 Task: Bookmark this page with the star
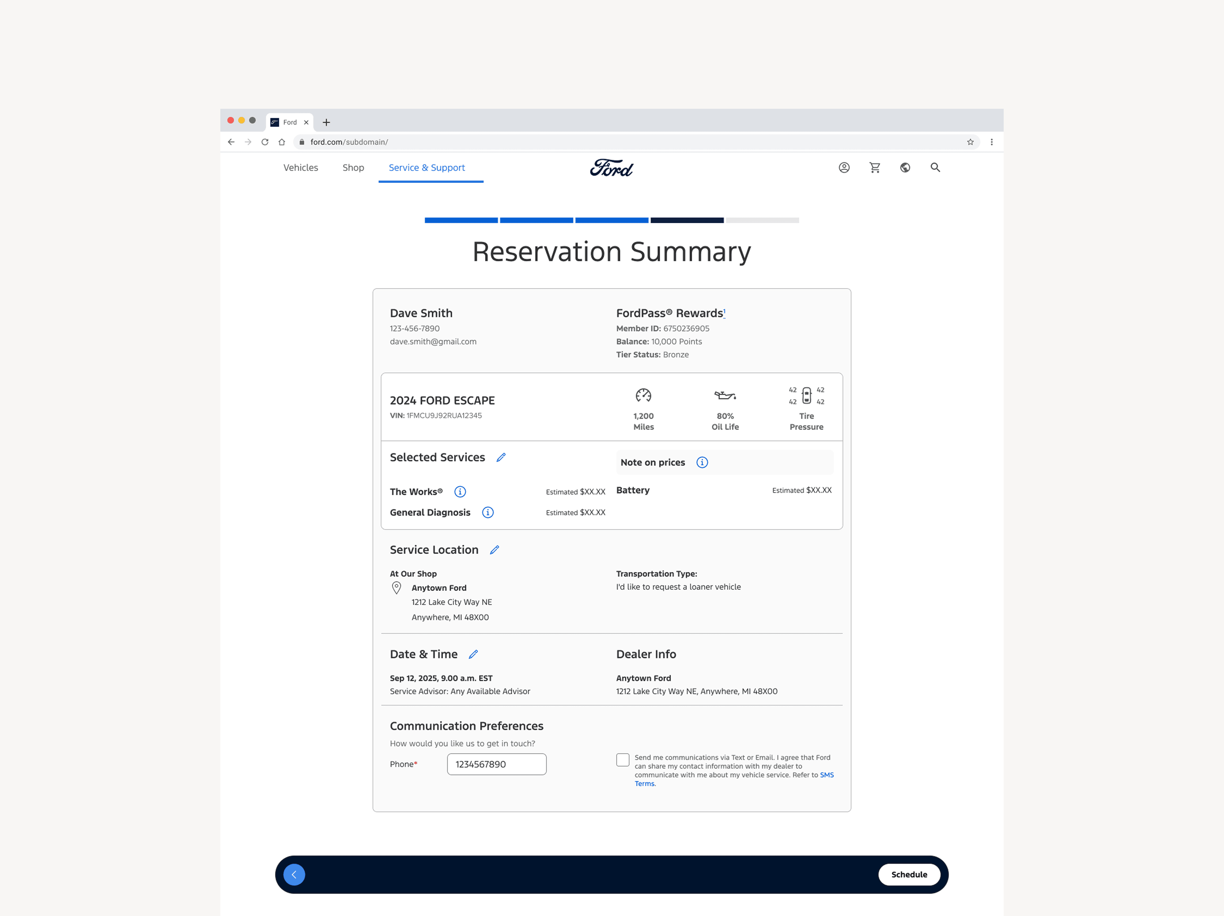(970, 142)
